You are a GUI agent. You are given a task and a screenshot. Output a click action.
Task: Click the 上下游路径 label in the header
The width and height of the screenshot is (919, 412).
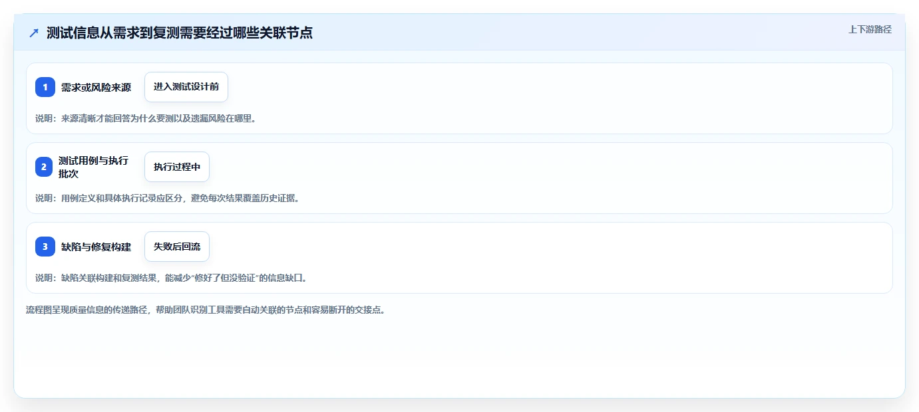[x=870, y=29]
